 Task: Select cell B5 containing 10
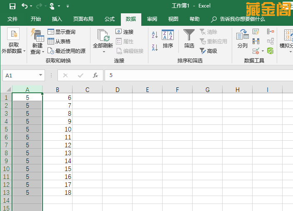[x=58, y=129]
